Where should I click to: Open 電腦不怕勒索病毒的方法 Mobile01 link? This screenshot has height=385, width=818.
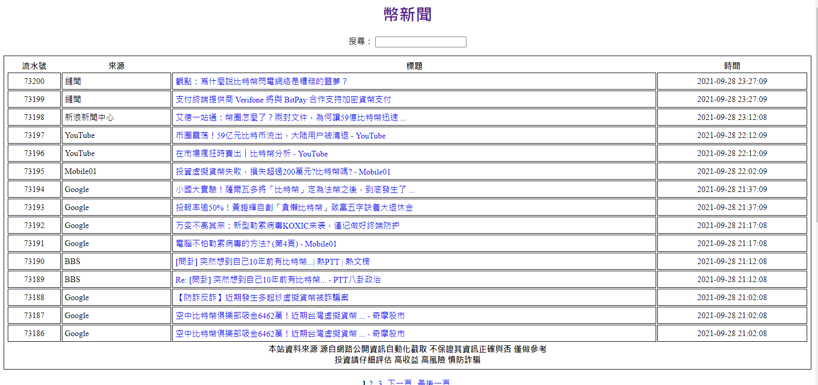click(x=256, y=243)
